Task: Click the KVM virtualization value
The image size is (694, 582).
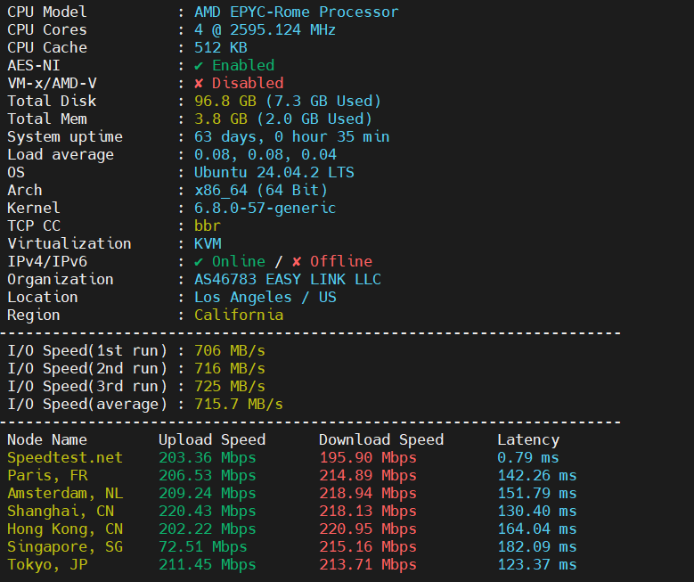Action: tap(207, 243)
